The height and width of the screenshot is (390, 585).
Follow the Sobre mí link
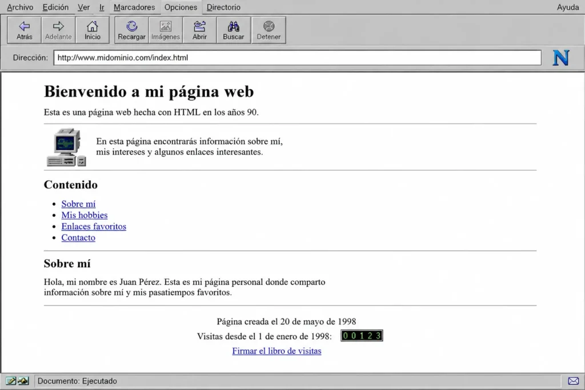click(78, 204)
